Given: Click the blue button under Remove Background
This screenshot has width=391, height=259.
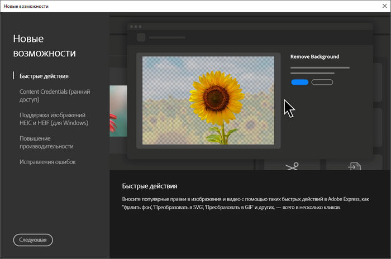Looking at the screenshot, I should point(299,82).
